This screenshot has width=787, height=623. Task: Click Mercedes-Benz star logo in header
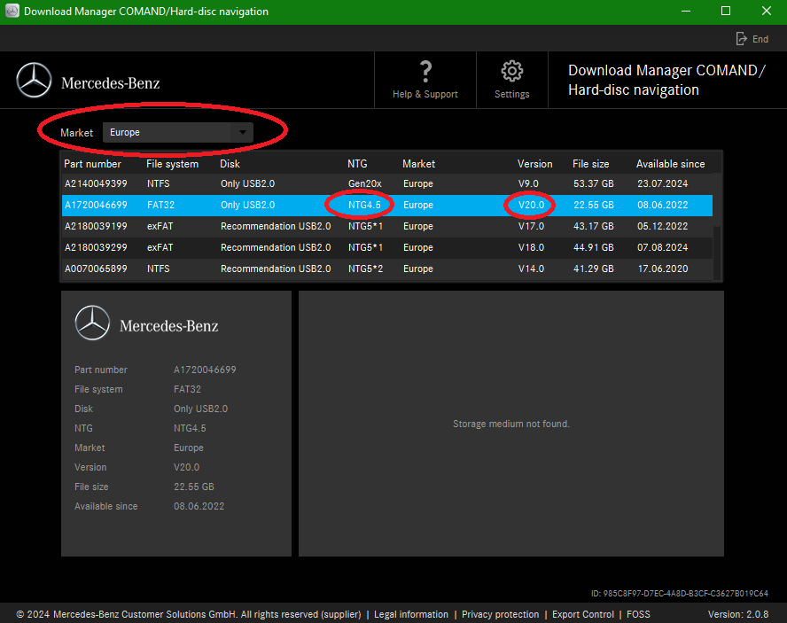point(35,81)
